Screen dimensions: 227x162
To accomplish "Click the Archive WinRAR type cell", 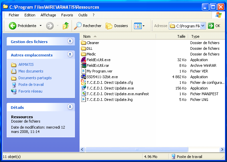I will [203, 65].
